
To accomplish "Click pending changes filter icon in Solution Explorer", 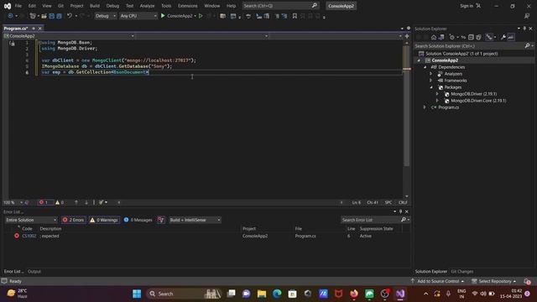I will [452, 37].
